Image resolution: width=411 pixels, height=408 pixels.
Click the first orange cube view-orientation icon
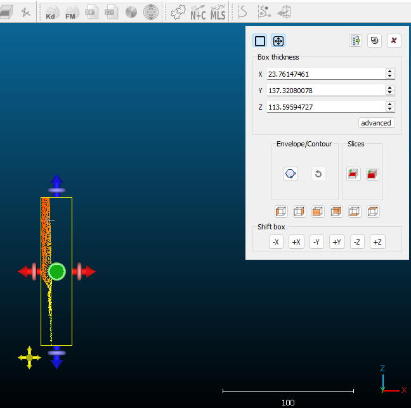(281, 212)
